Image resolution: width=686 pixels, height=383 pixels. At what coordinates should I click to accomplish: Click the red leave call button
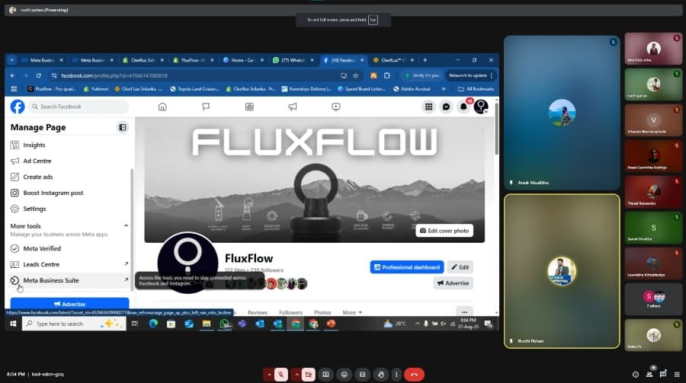[x=414, y=374]
